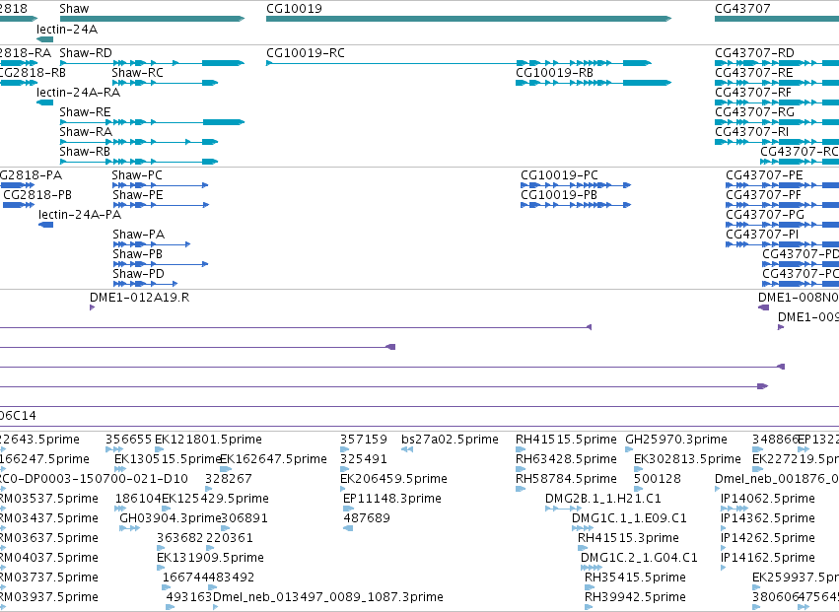
Task: Click the CG10019-RB transcript label
Action: point(554,73)
